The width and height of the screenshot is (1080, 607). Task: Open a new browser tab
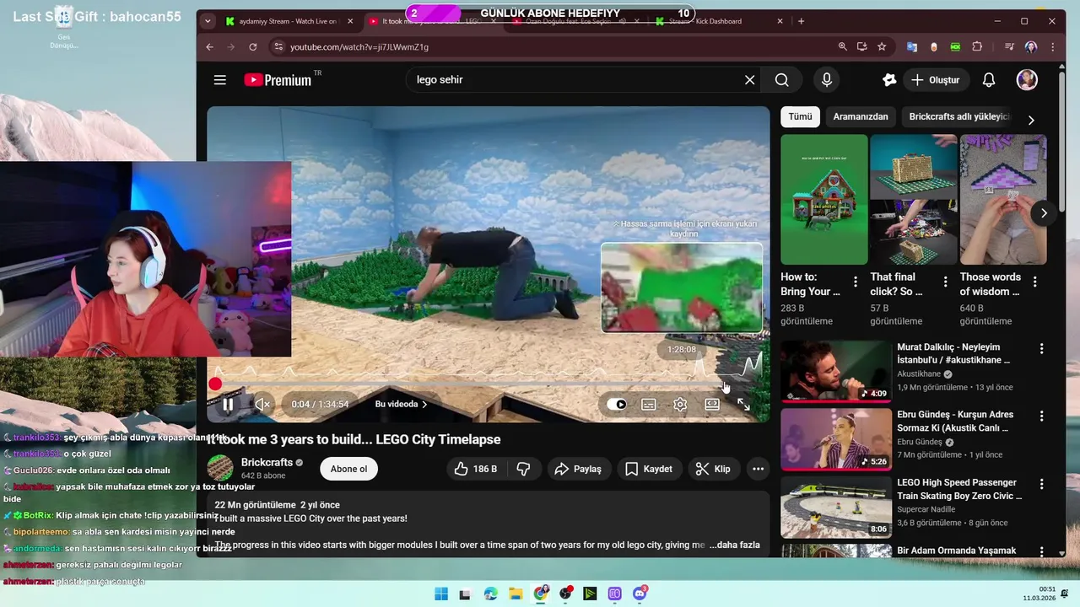(x=802, y=21)
